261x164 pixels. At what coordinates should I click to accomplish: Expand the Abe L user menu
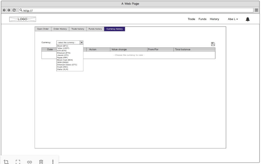pyautogui.click(x=233, y=19)
